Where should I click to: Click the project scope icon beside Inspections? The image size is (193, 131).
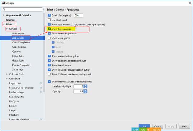(41, 83)
